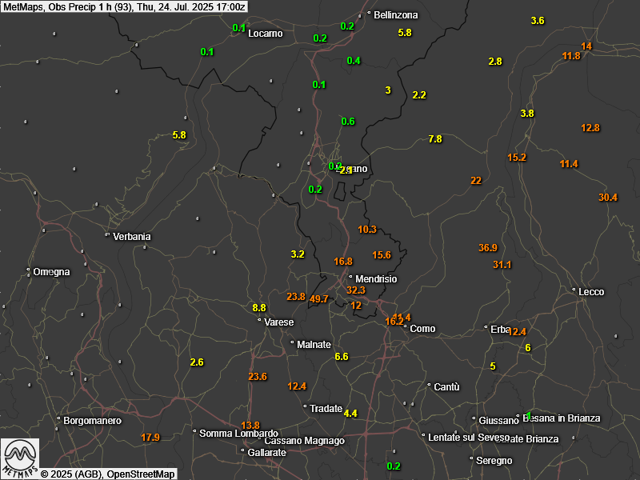Select the 10.3 precipitation reading

[x=367, y=230]
